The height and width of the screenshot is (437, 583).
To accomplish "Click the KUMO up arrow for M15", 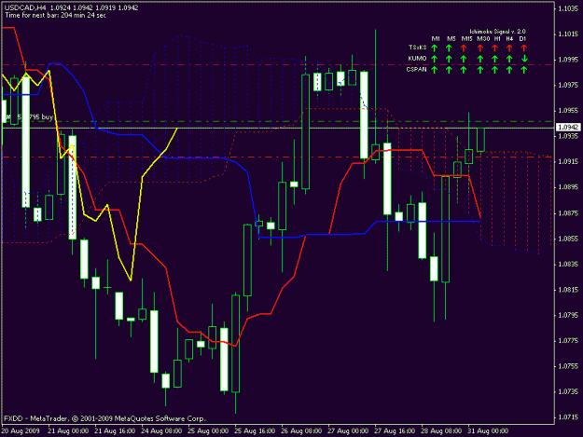I will click(x=464, y=59).
